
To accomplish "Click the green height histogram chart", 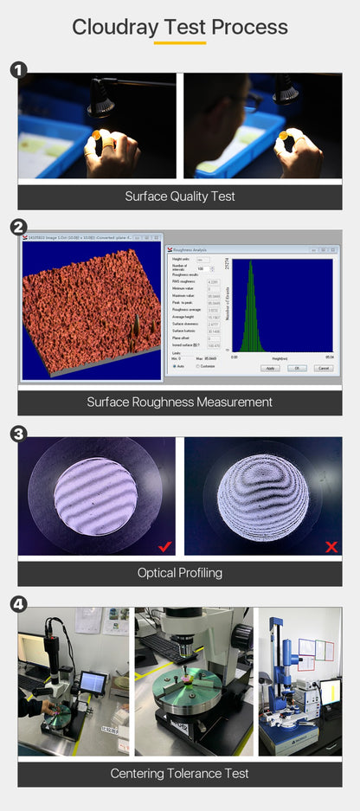I will click(x=282, y=306).
